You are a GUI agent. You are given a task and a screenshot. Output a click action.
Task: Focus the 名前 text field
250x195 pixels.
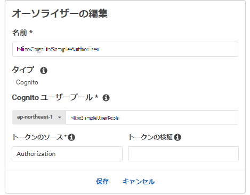click(x=125, y=49)
